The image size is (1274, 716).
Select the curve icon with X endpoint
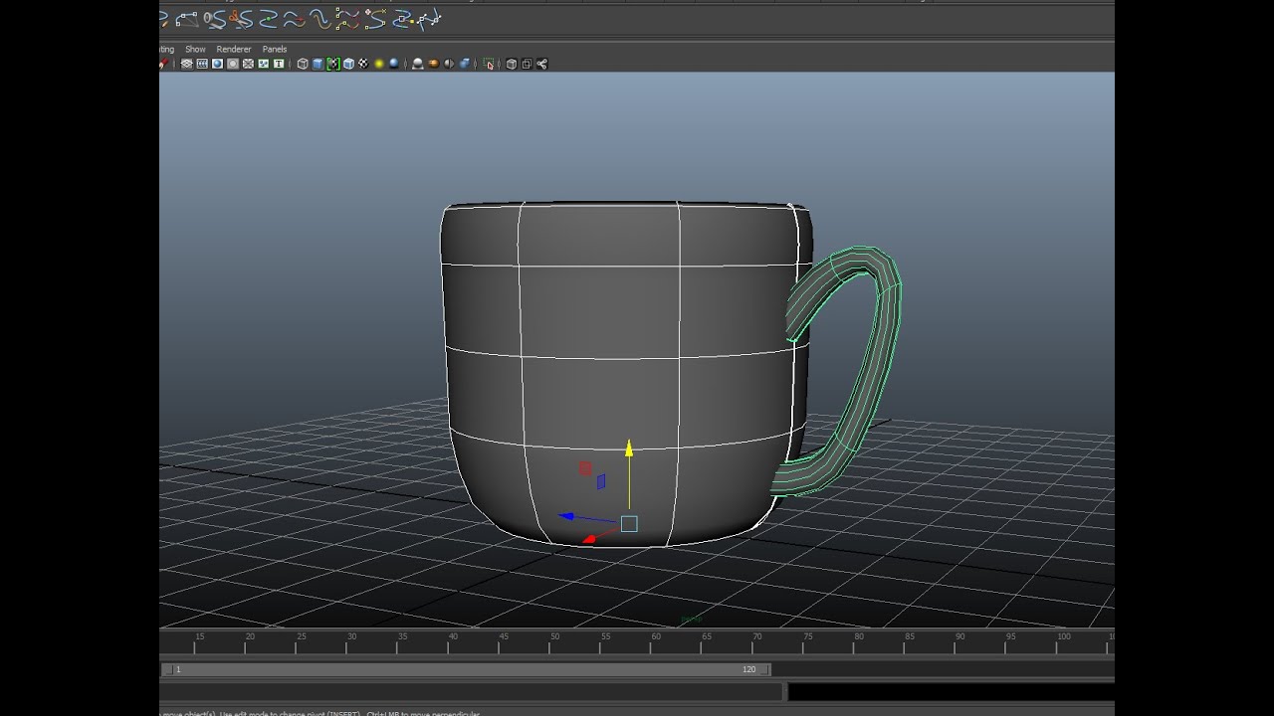click(x=375, y=19)
